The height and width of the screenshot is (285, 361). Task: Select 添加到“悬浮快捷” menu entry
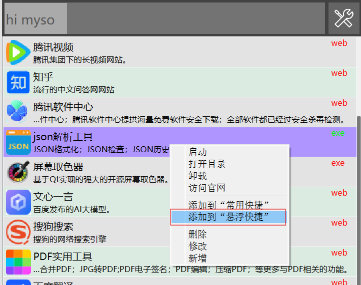tap(228, 217)
